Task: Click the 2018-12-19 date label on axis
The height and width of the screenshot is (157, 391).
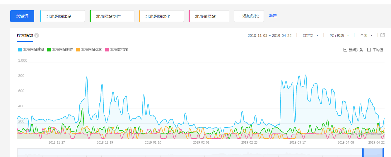Action: [x=105, y=142]
